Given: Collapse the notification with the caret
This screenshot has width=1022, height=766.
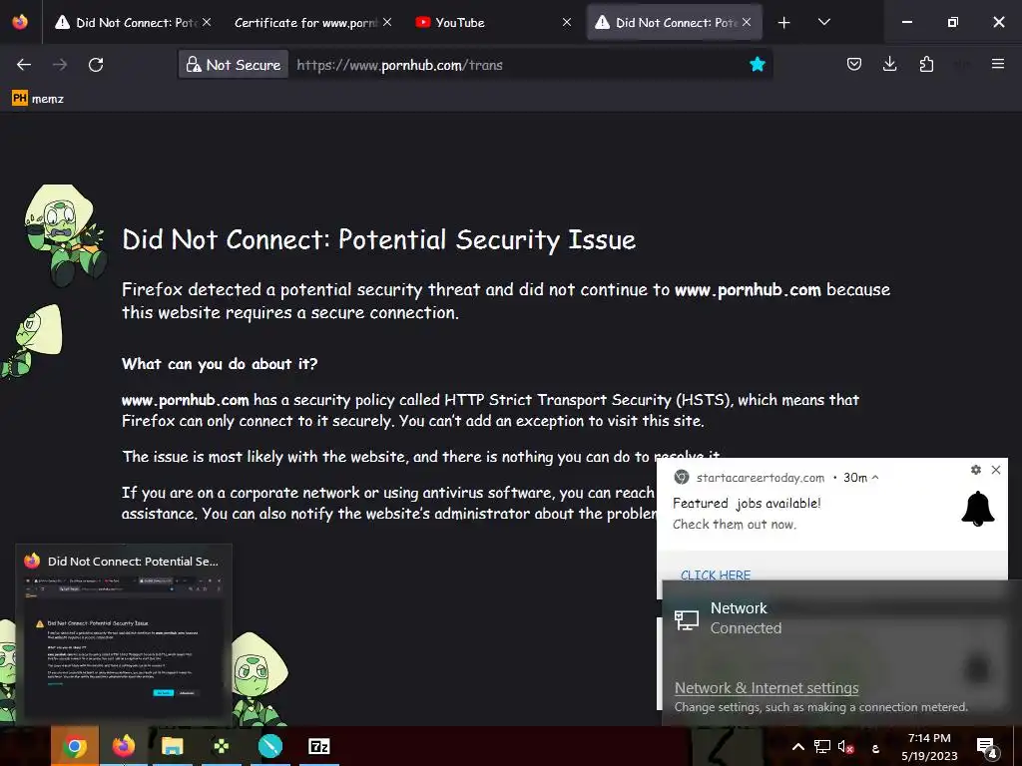Looking at the screenshot, I should coord(875,478).
